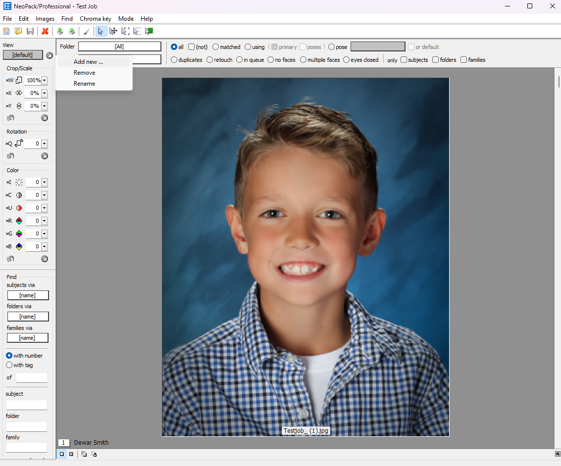This screenshot has height=466, width=561.
Task: Click the new job toolbar icon
Action: click(6, 32)
